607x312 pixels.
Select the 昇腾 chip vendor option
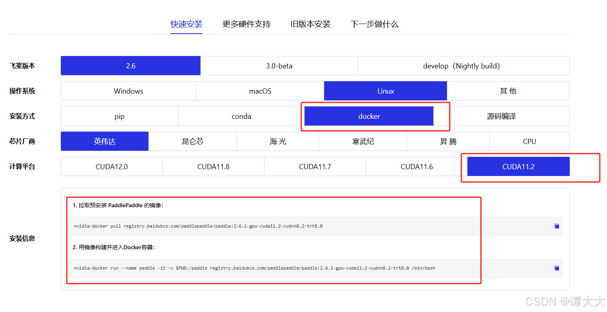pyautogui.click(x=448, y=141)
